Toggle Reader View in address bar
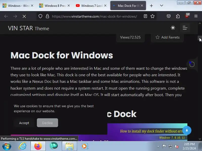Screen dimensions: 202x151 click(x=145, y=16)
